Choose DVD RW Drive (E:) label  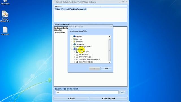[x=85, y=57]
